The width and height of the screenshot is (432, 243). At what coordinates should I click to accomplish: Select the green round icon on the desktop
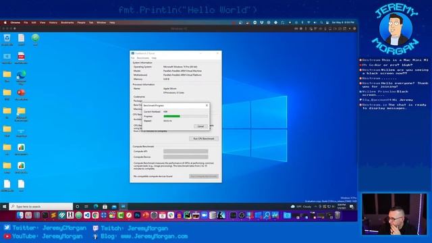click(x=35, y=39)
